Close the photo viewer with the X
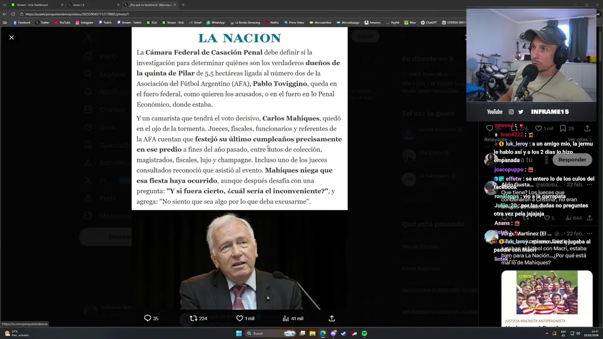Viewport: 603px width, 339px height. [12, 37]
